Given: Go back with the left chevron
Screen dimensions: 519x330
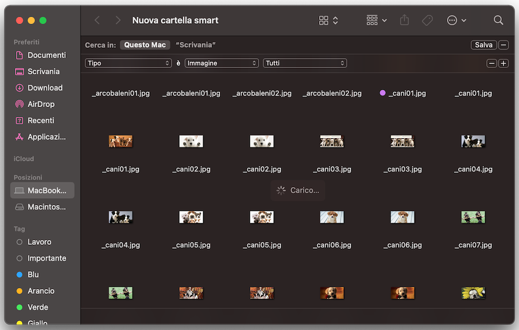Looking at the screenshot, I should click(97, 20).
